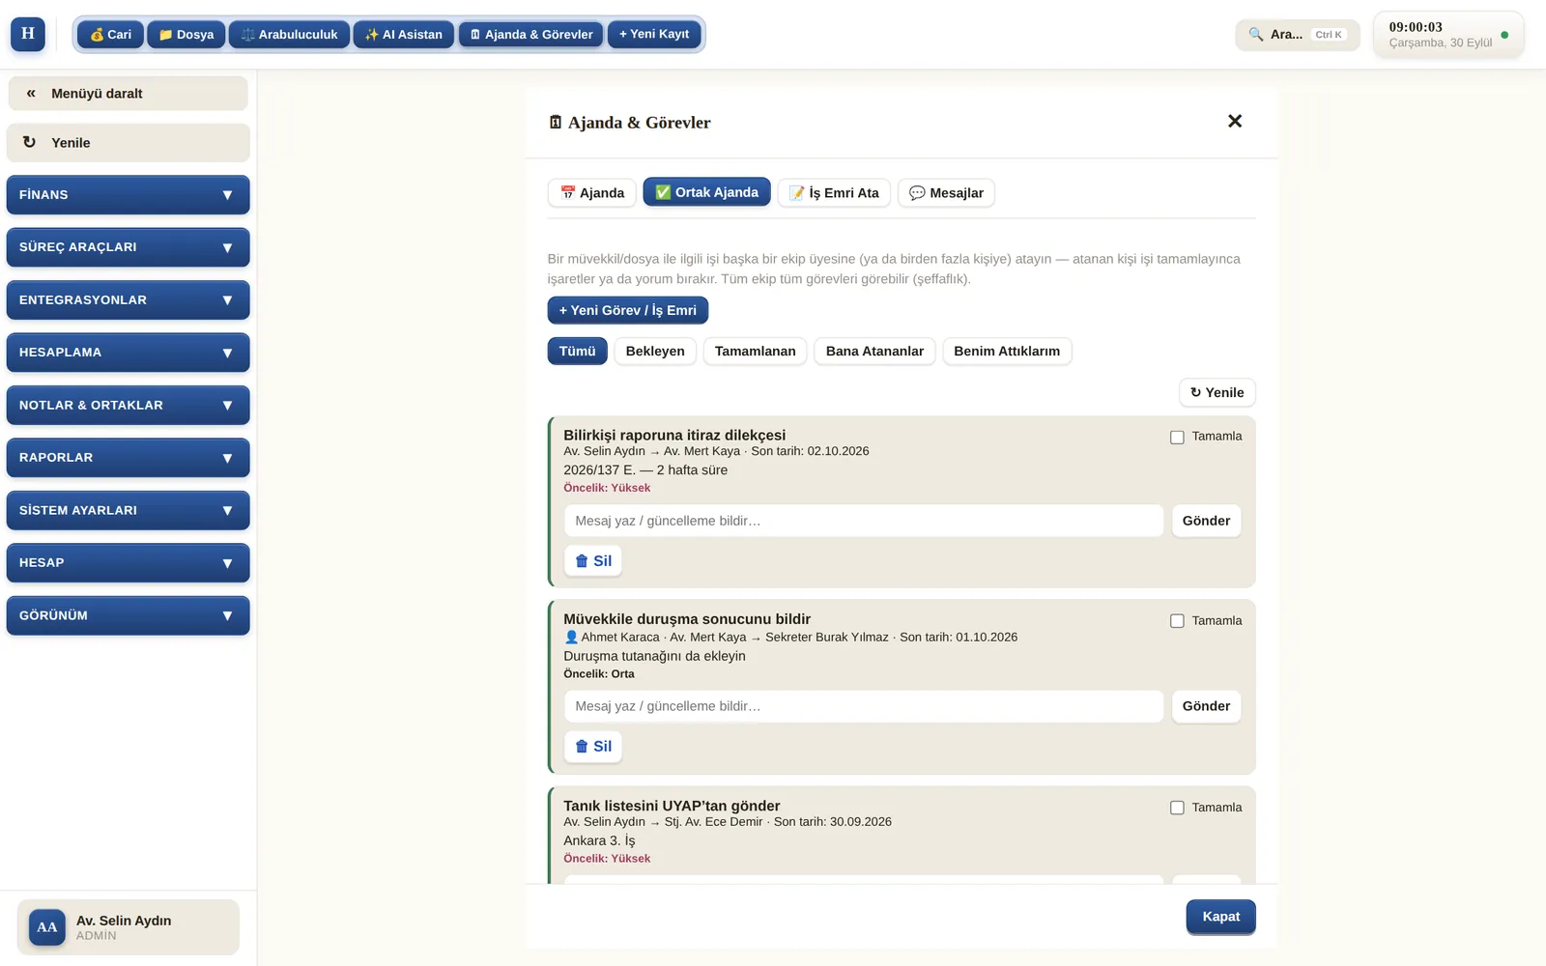1546x966 pixels.
Task: Open the Dosya toolbar button
Action: (x=186, y=35)
